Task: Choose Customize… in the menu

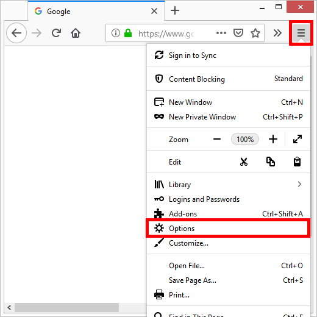Action: (229, 243)
